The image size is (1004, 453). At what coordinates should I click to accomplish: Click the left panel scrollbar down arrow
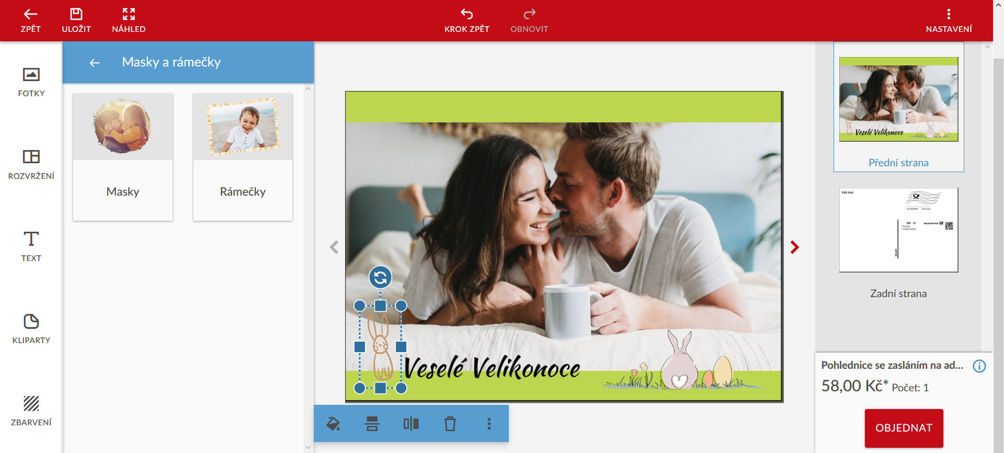(x=309, y=447)
